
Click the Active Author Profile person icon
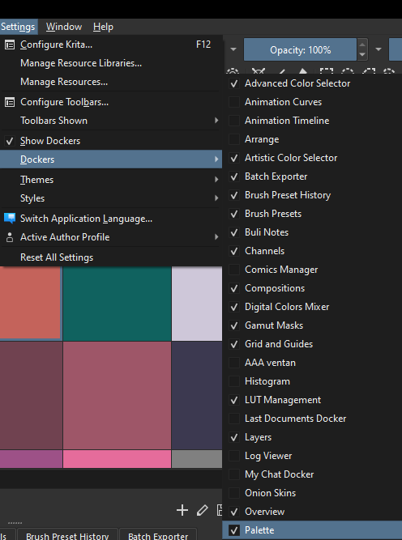click(10, 237)
